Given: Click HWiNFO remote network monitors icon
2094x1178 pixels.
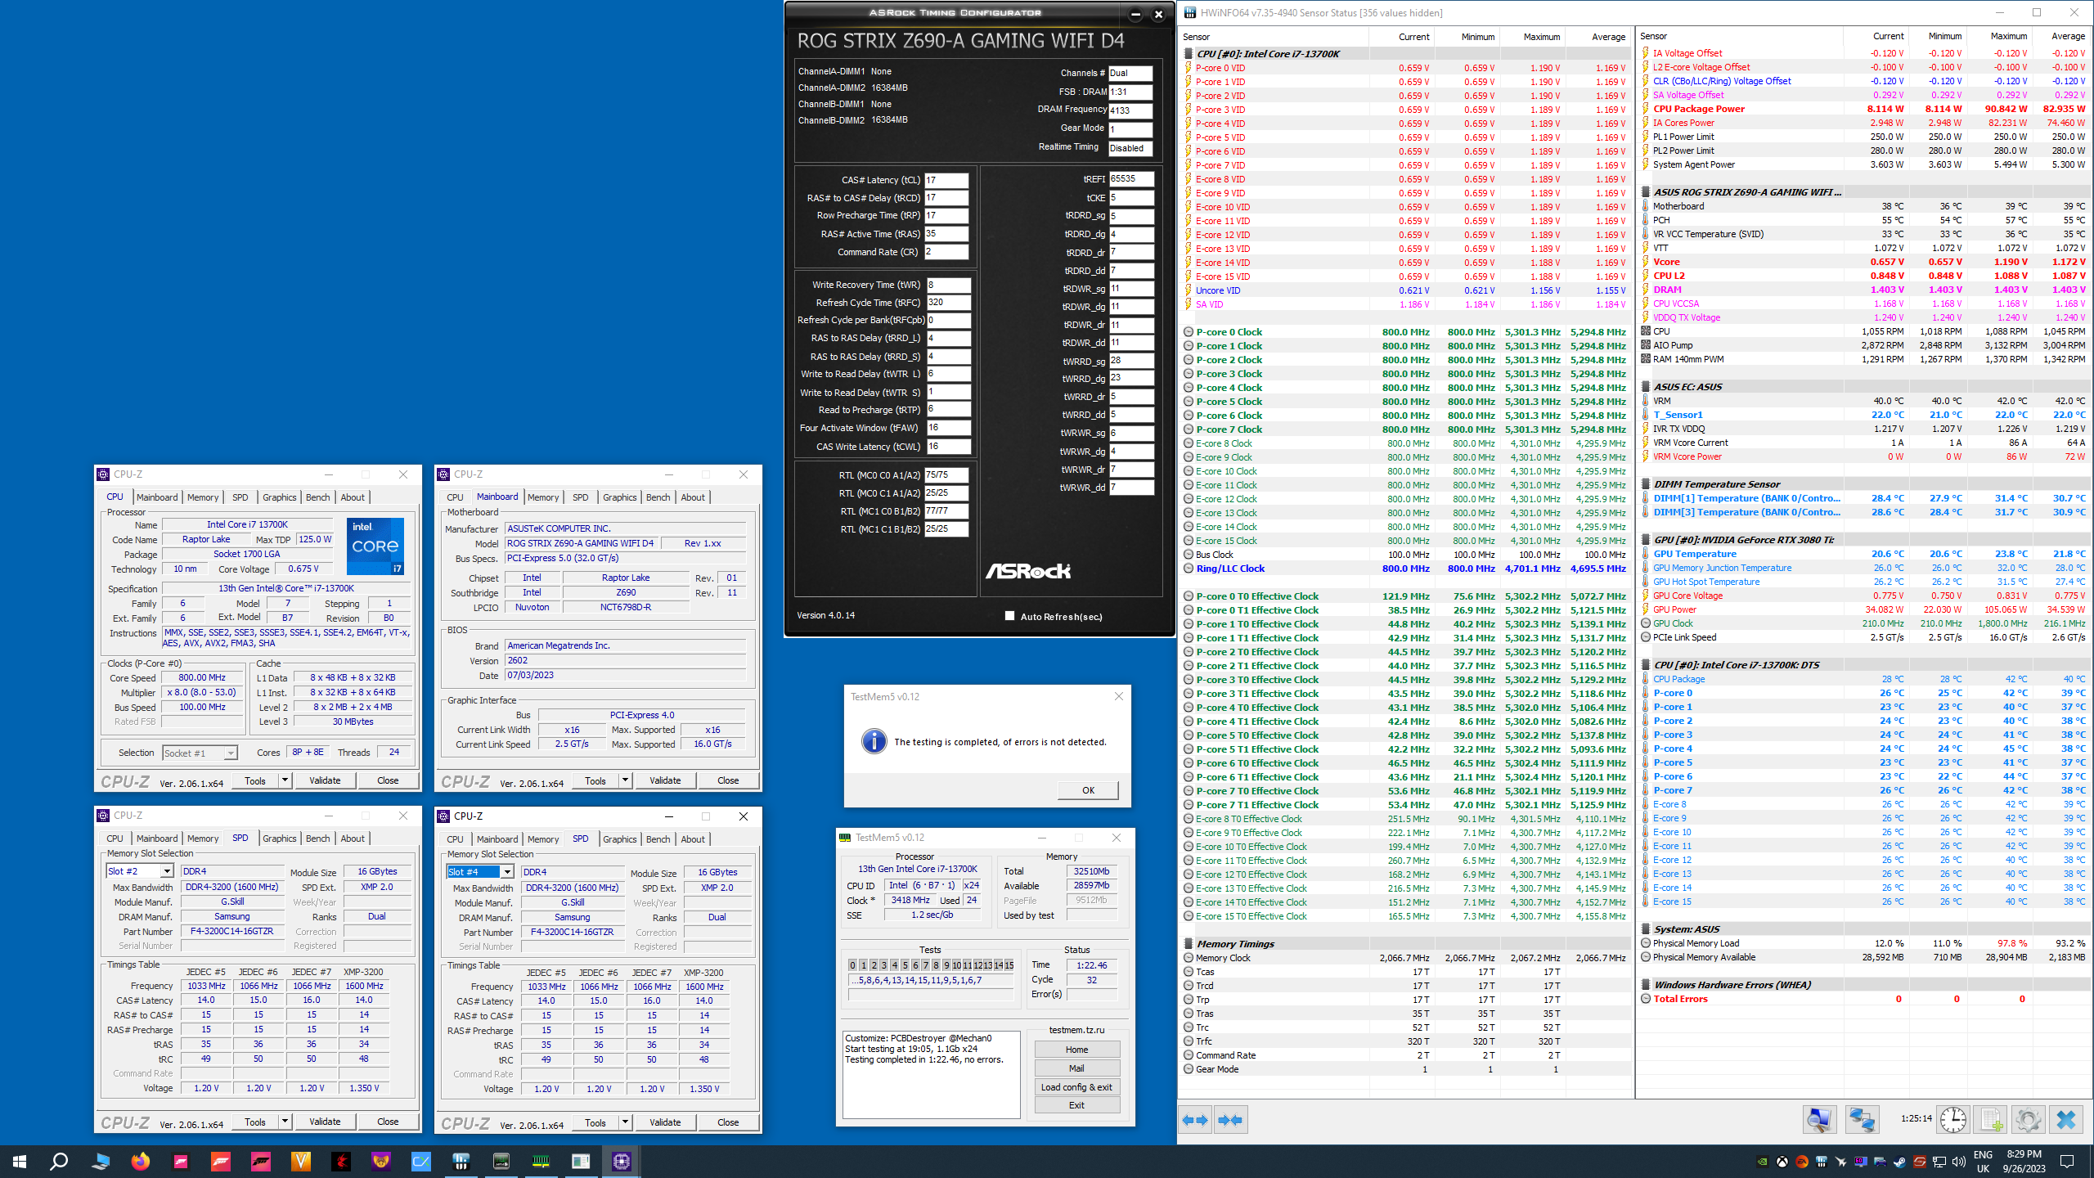Looking at the screenshot, I should (x=1862, y=1120).
